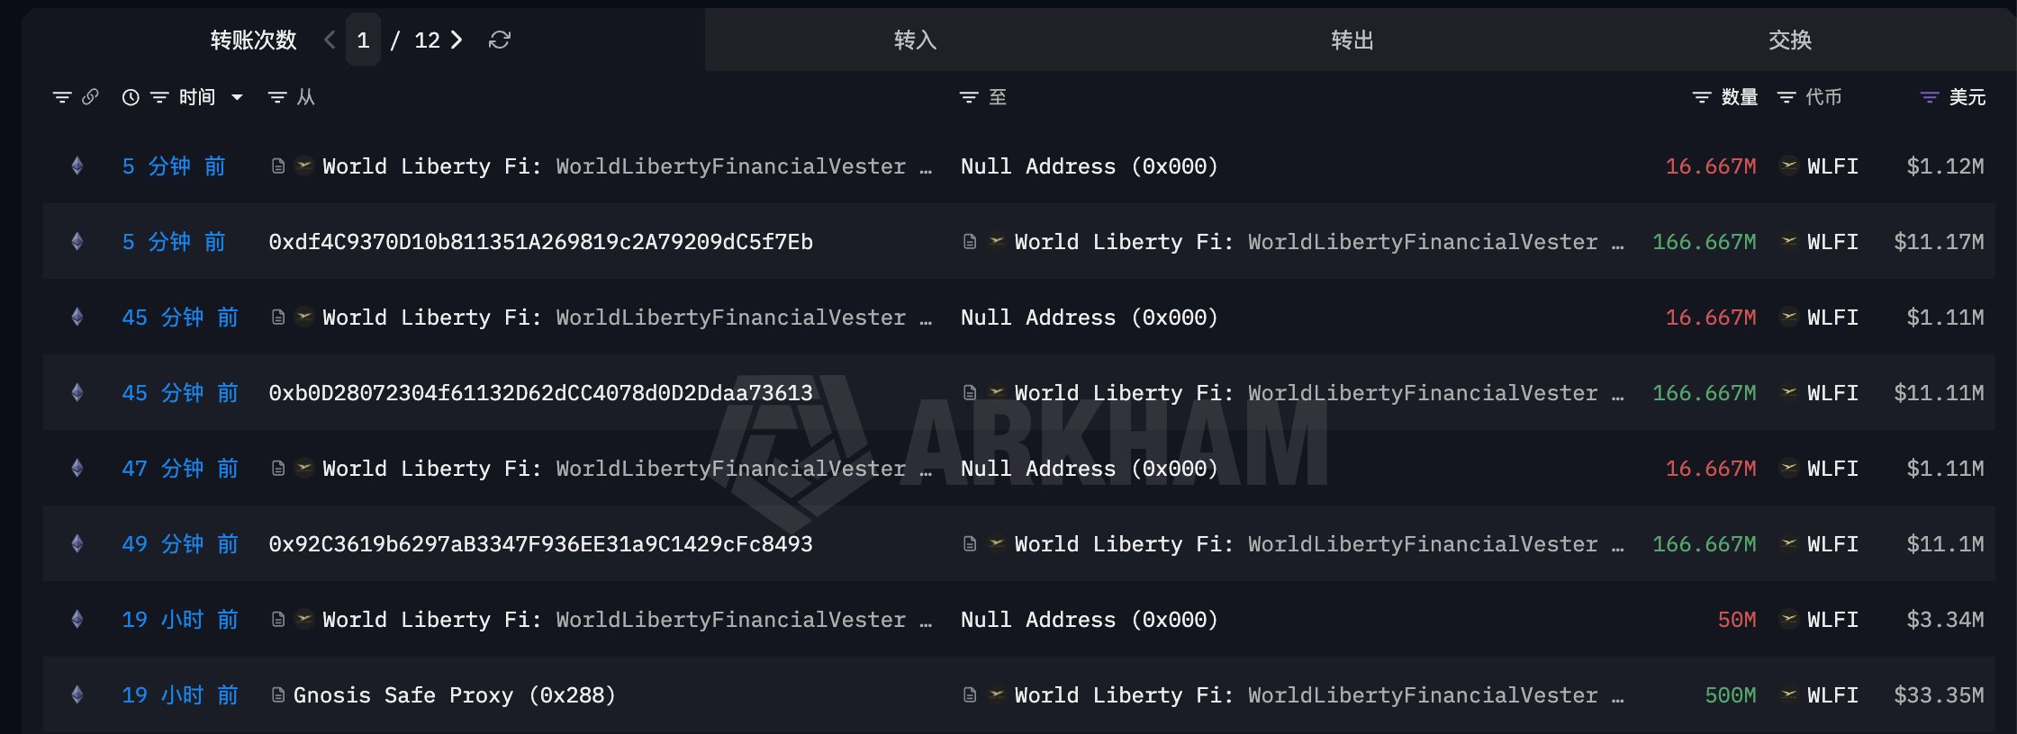This screenshot has width=2017, height=734.
Task: Click the red 50M amount
Action: [1737, 619]
